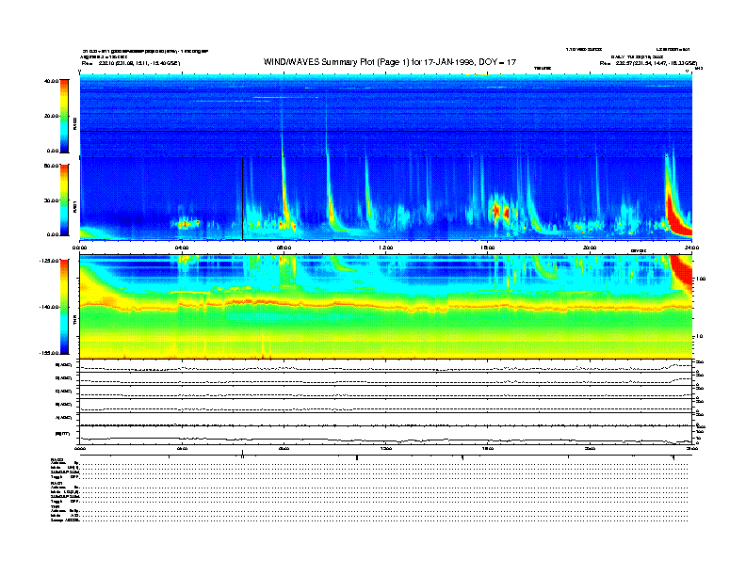Click the 10 frequency label beside TNR panel
This screenshot has width=746, height=576.
pyautogui.click(x=699, y=337)
